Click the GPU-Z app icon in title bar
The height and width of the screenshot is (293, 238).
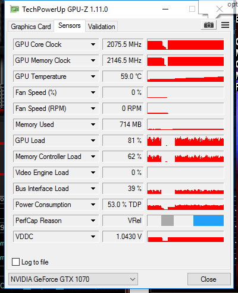click(x=15, y=9)
